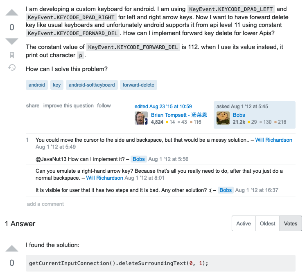The height and width of the screenshot is (274, 307).
Task: Open the android-softkeyboard tag
Action: (92, 85)
